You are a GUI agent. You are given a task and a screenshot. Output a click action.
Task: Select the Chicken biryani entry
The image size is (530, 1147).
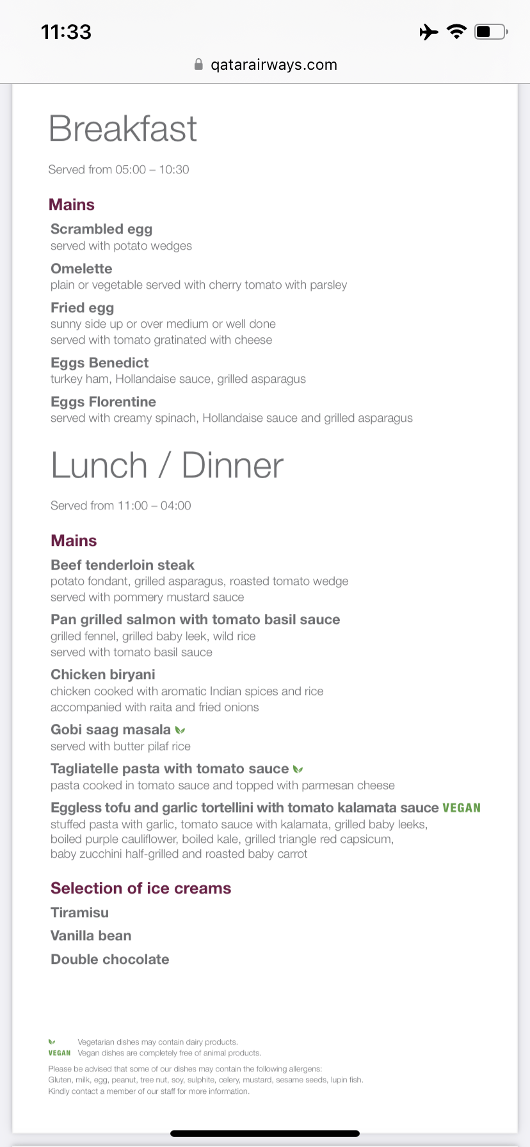tap(103, 675)
